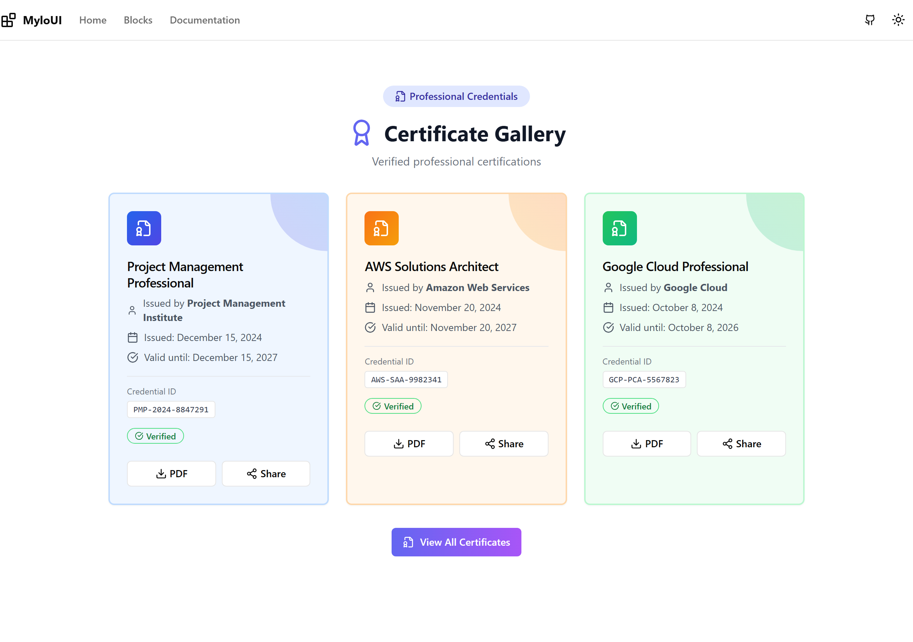Click the 'Credential ID' label on Google Cloud card
913x642 pixels.
pyautogui.click(x=627, y=362)
